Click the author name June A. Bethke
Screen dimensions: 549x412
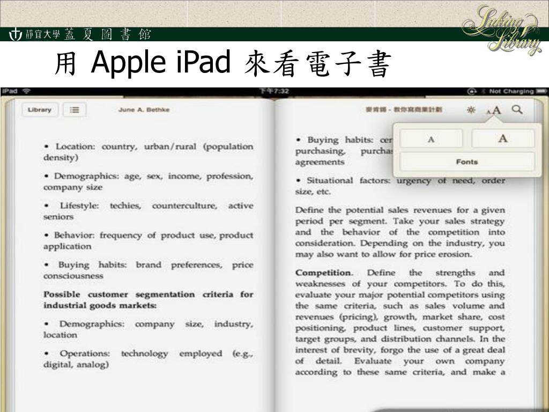pyautogui.click(x=144, y=109)
